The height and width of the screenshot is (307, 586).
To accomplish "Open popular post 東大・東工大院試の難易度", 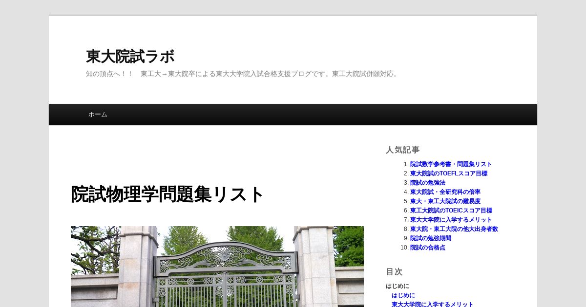I will [x=445, y=201].
